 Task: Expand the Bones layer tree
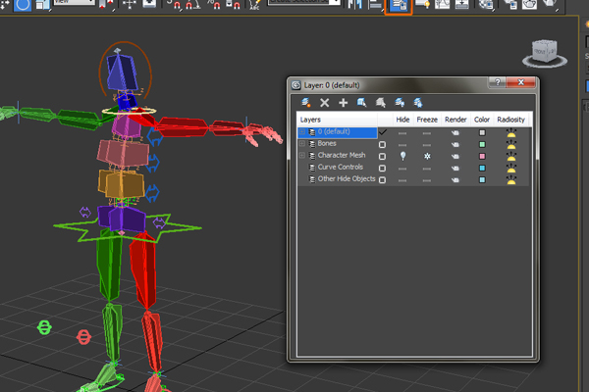point(302,144)
